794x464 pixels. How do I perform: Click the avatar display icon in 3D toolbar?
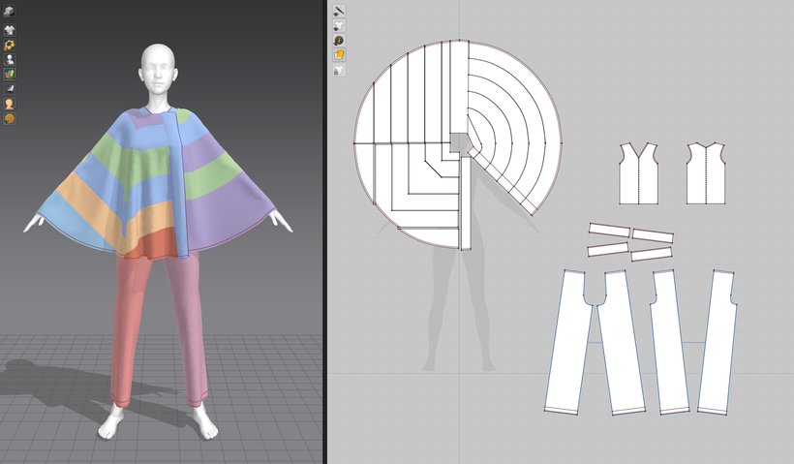click(x=9, y=60)
